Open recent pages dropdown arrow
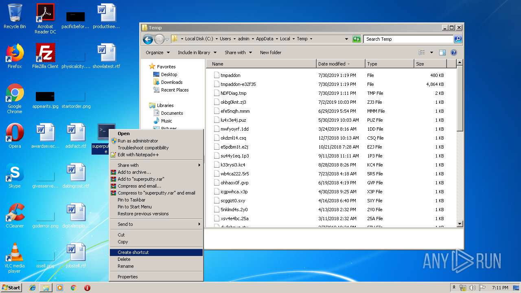The width and height of the screenshot is (521, 293). [x=167, y=39]
